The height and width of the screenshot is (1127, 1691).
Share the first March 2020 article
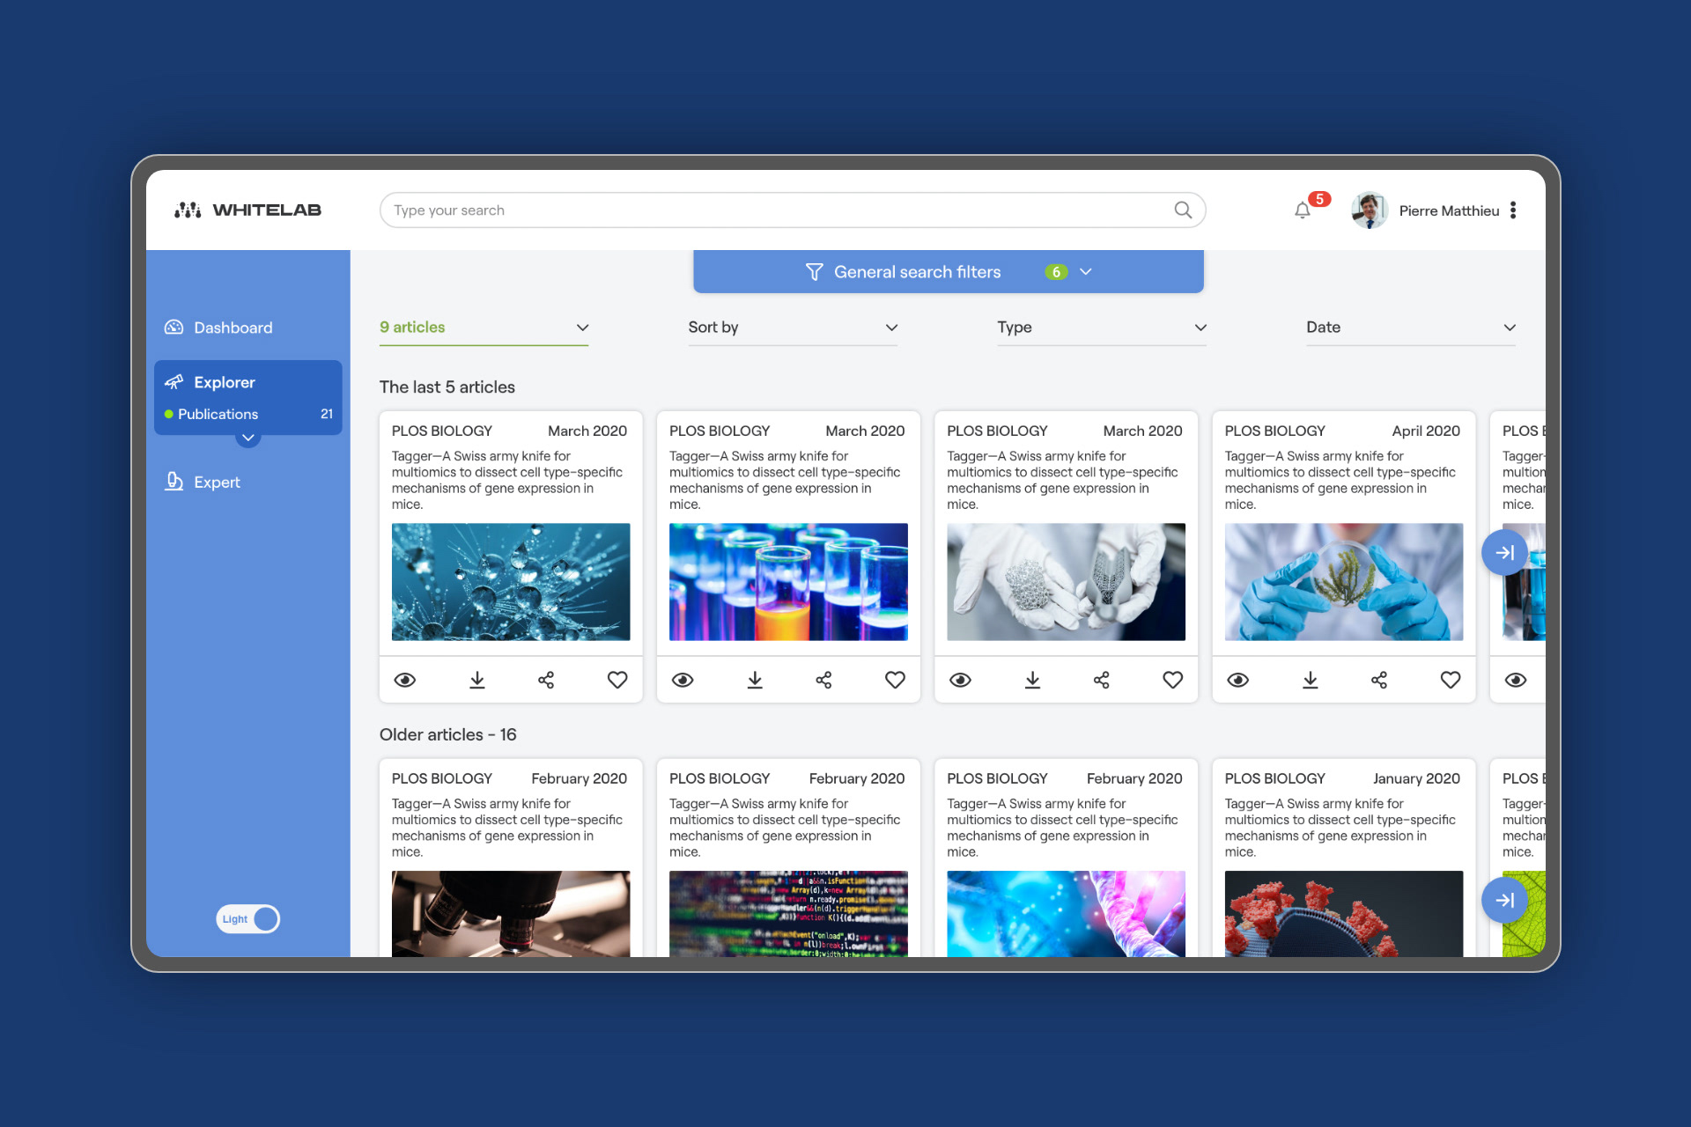pyautogui.click(x=546, y=680)
